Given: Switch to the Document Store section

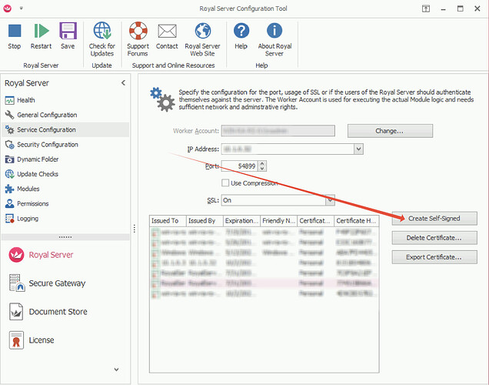Looking at the screenshot, I should click(58, 312).
